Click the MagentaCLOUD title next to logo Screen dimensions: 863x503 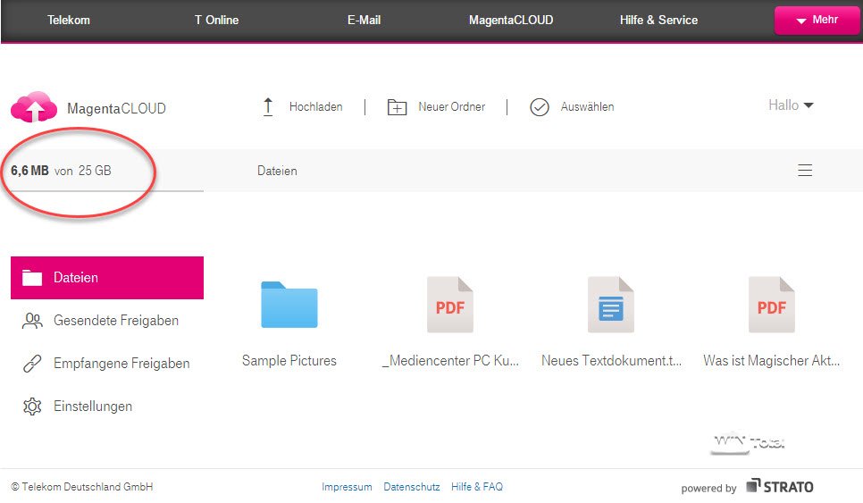116,108
